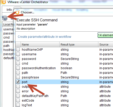The width and height of the screenshot is (113, 107).
Task: Click Create parameter/attribute in workflow link
Action: [x=44, y=37]
